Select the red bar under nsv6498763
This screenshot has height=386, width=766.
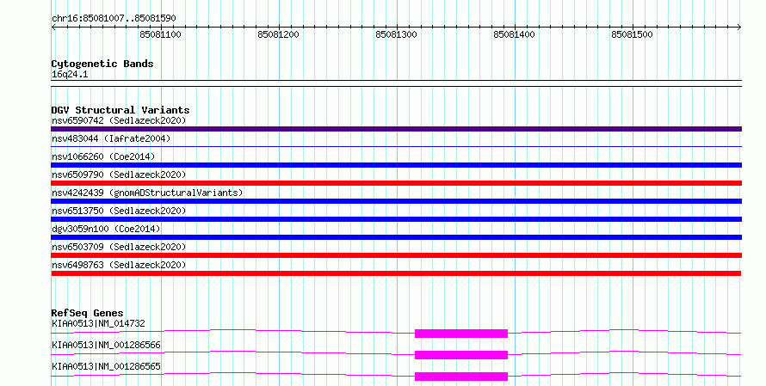(x=396, y=273)
